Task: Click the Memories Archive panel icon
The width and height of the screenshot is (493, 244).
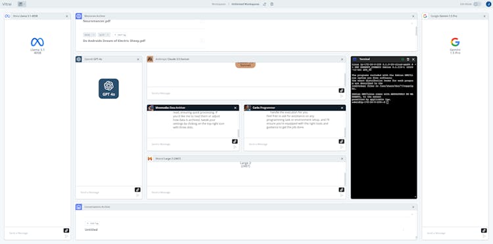Action: point(79,16)
